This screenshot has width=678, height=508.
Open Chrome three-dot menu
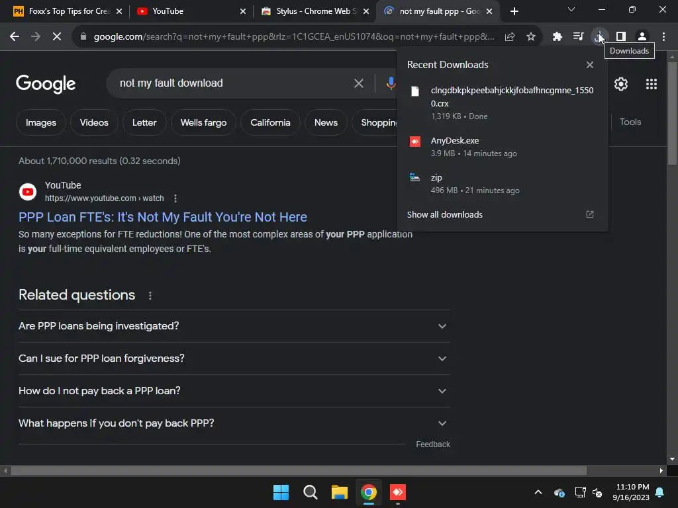pyautogui.click(x=663, y=37)
